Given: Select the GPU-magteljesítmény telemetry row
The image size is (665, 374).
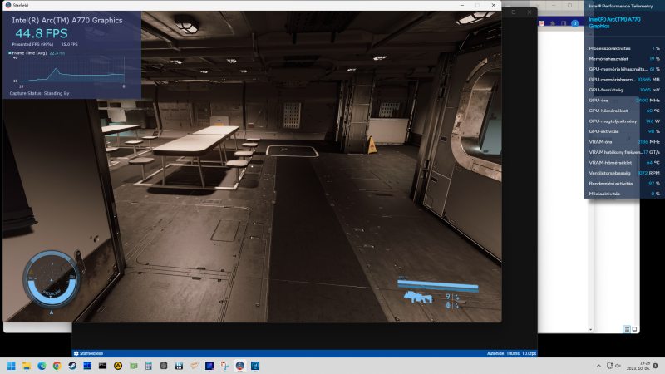Looking at the screenshot, I should 624,121.
